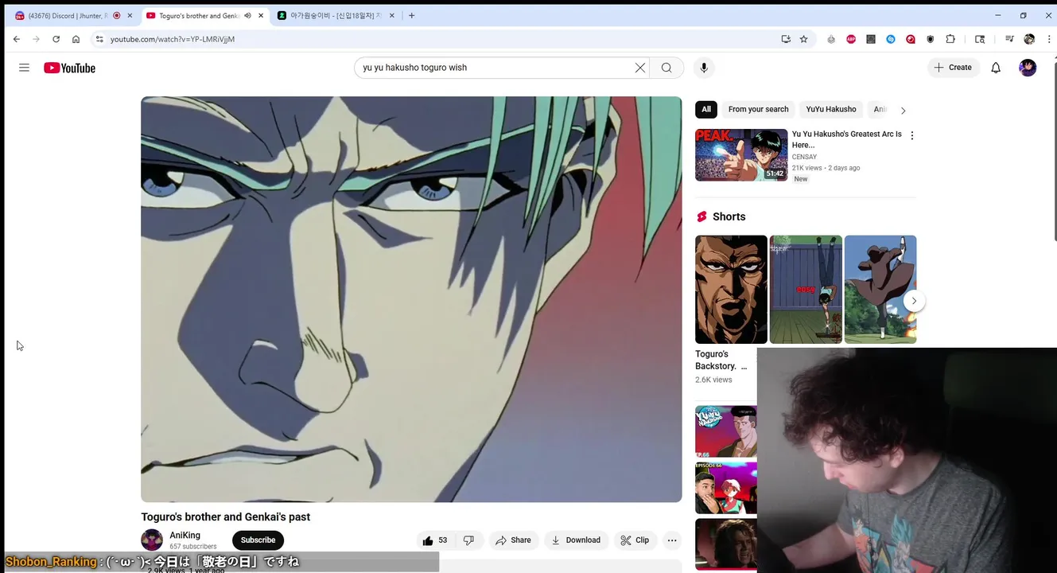Mute the YouTube tab speaker icon
The height and width of the screenshot is (573, 1057).
tap(247, 16)
